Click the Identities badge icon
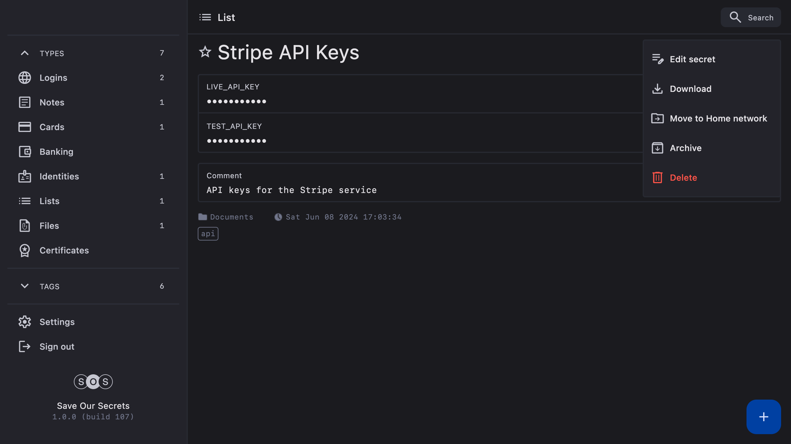Image resolution: width=791 pixels, height=444 pixels. click(x=25, y=176)
